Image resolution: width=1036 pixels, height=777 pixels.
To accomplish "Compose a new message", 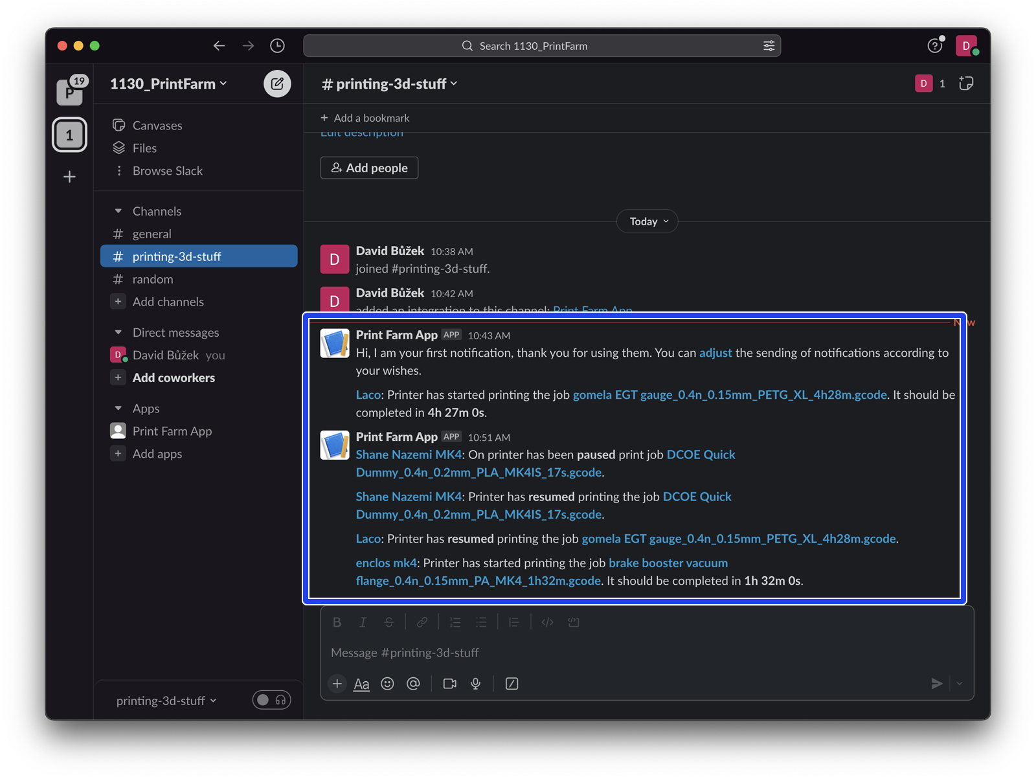I will tap(277, 84).
